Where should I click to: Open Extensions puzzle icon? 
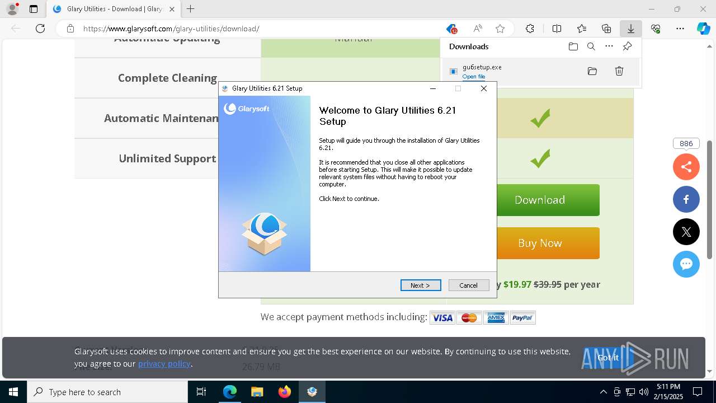530,29
